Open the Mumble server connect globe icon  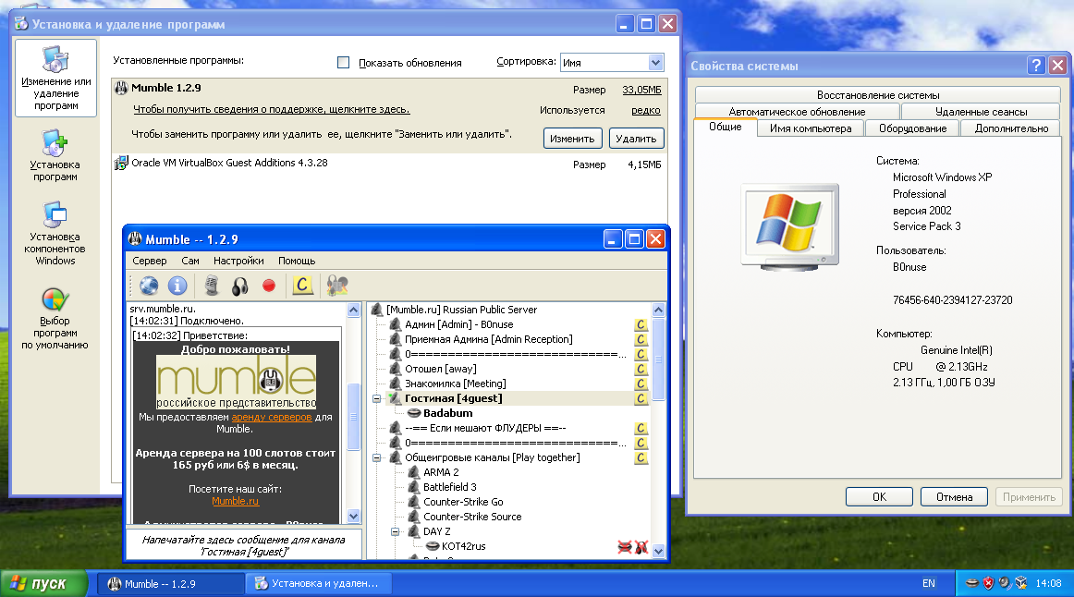(x=148, y=286)
